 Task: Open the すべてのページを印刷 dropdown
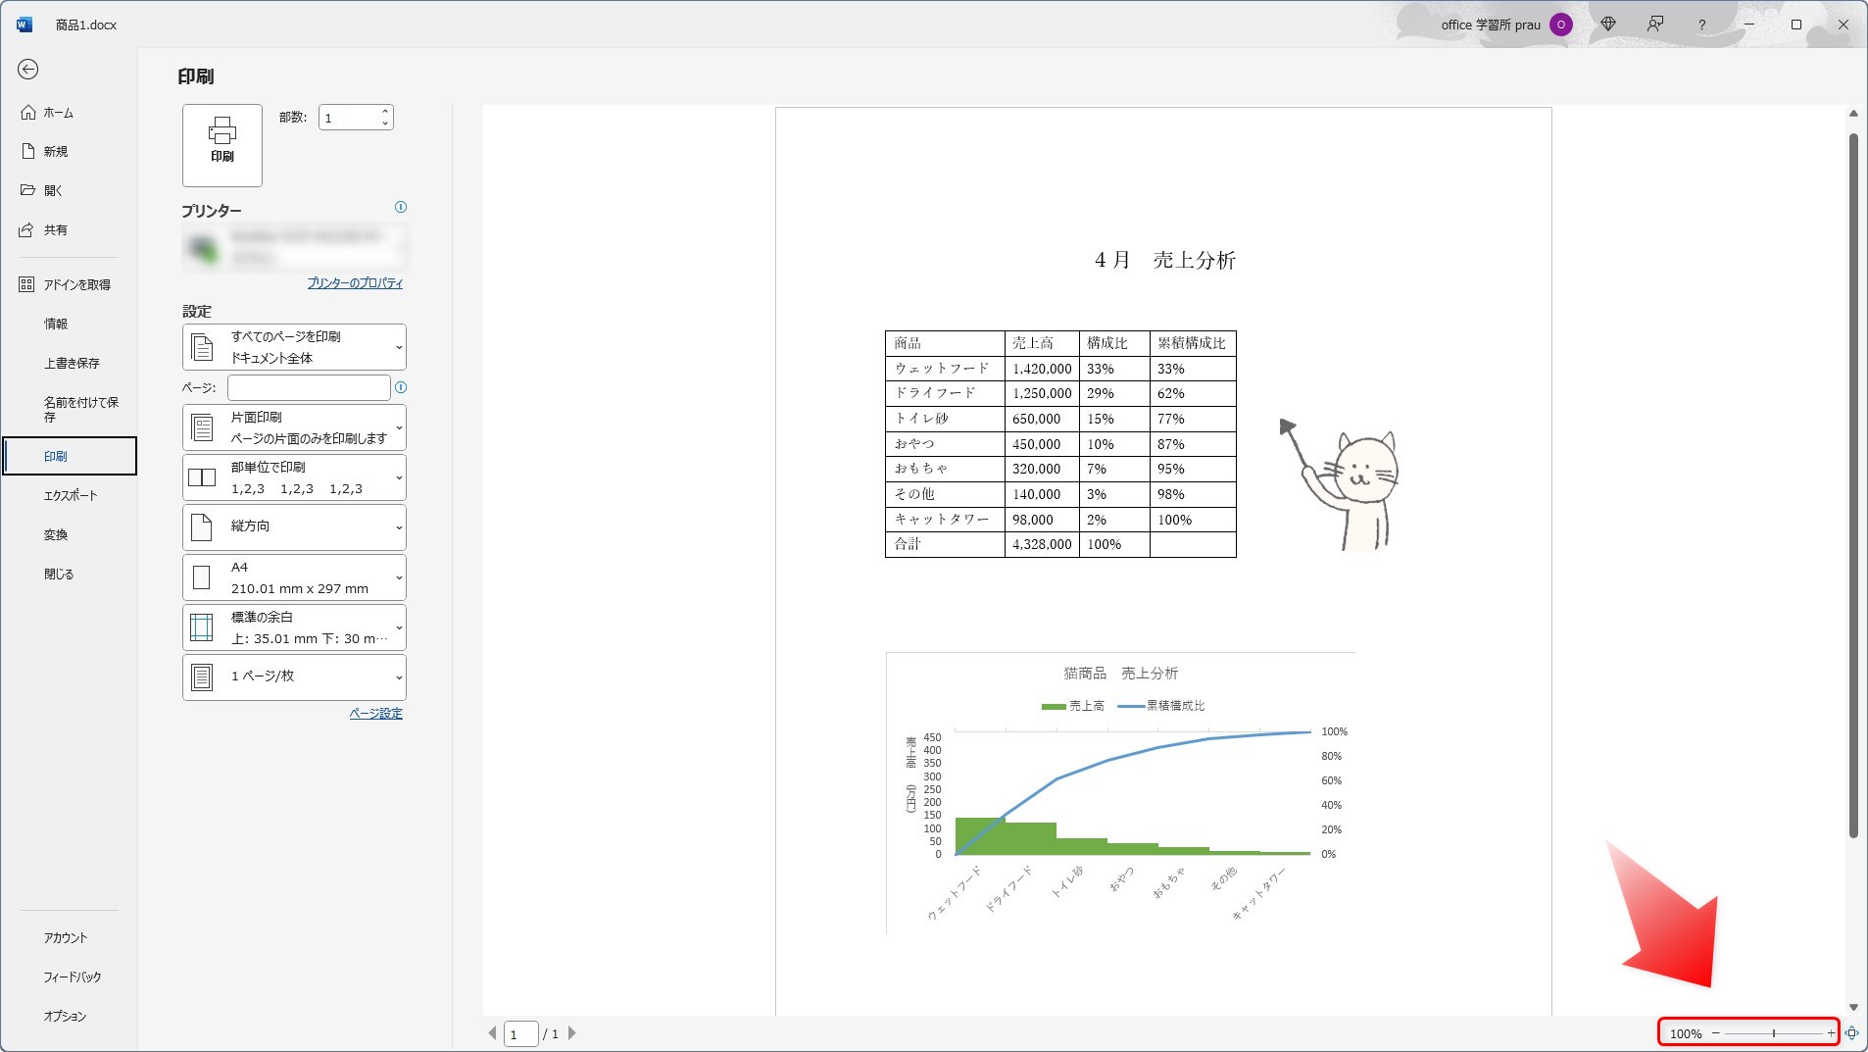coord(294,347)
